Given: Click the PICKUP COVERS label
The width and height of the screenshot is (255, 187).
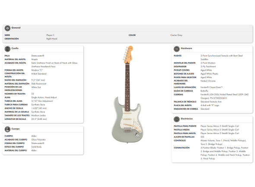Looking at the screenshot, I should tap(182, 70).
